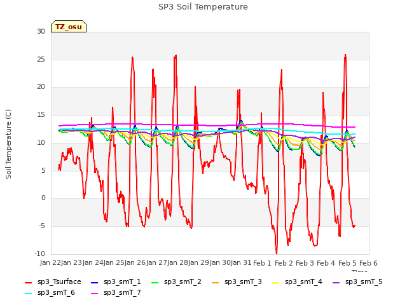Toggle sp3_Tsurface legend entry
407x305 pixels.
(53, 282)
